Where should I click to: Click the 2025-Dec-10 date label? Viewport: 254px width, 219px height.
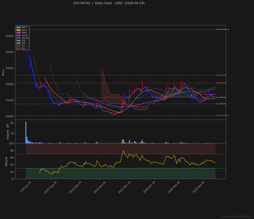pyautogui.click(x=124, y=187)
